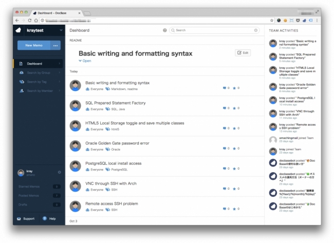Open user settings gear next to kray

[60, 172]
